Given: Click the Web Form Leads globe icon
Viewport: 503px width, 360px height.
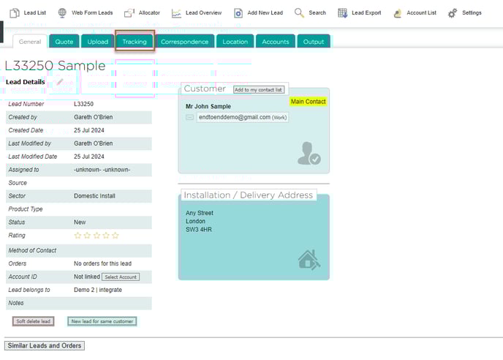Looking at the screenshot, I should (62, 12).
